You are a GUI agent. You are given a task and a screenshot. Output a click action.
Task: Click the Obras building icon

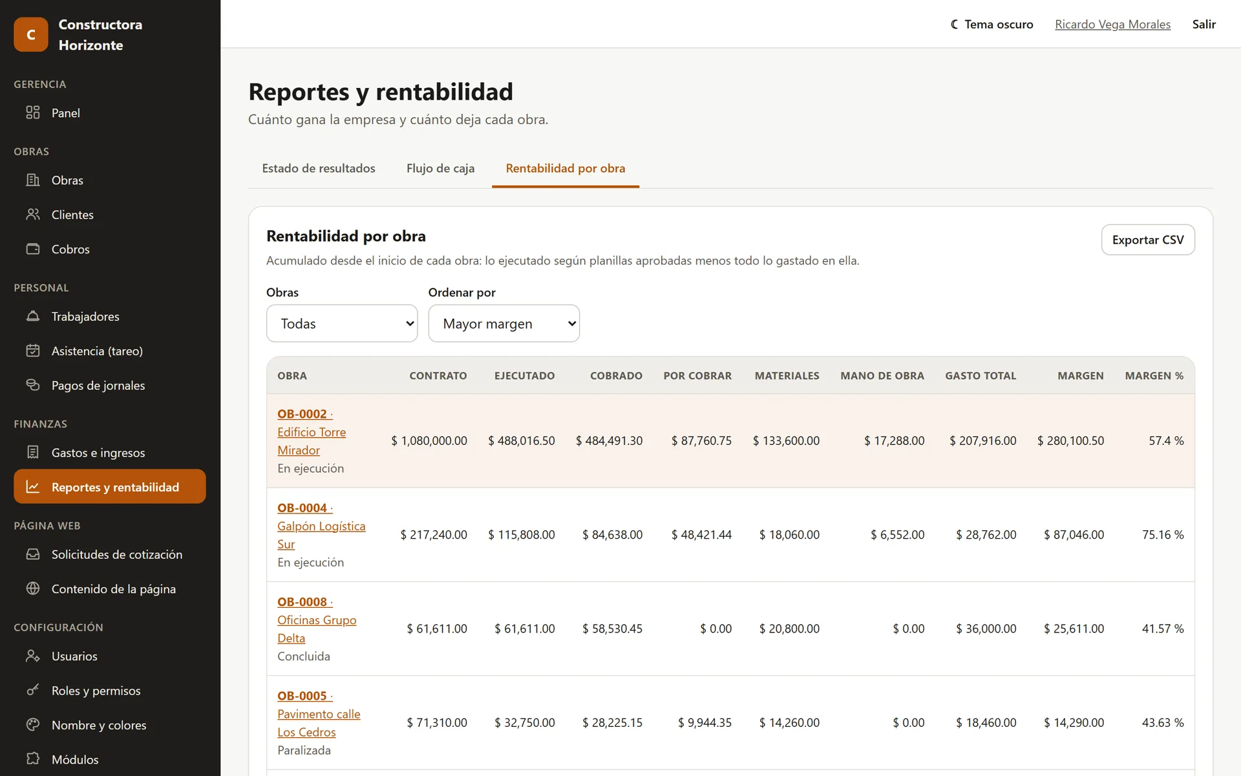[33, 180]
